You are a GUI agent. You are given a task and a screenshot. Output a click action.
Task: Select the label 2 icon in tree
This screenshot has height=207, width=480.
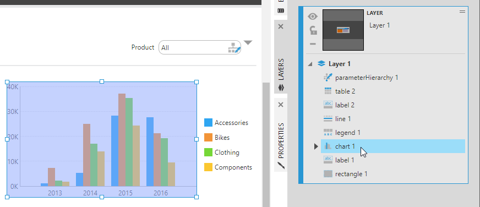328,105
